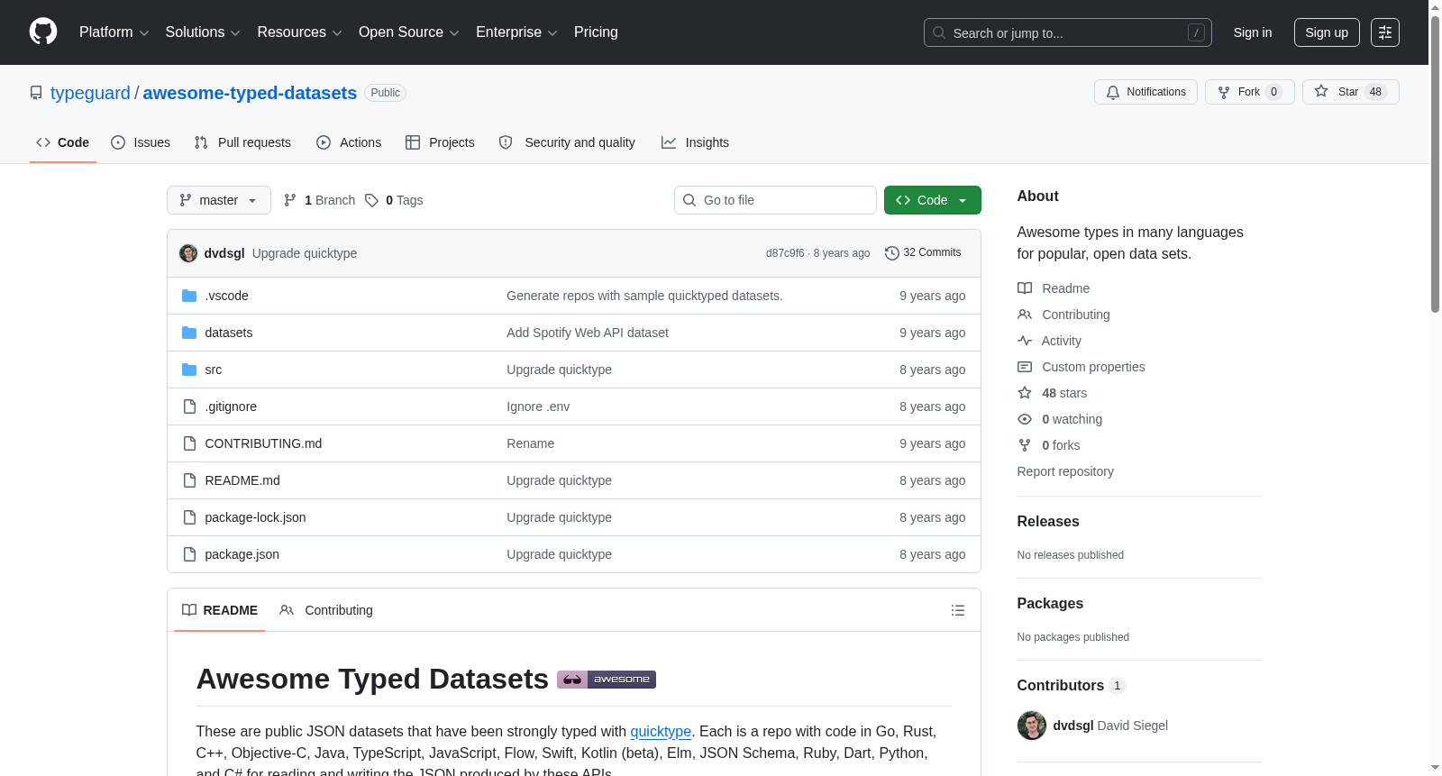Click the bell icon in Notifications
The width and height of the screenshot is (1442, 776).
point(1113,92)
